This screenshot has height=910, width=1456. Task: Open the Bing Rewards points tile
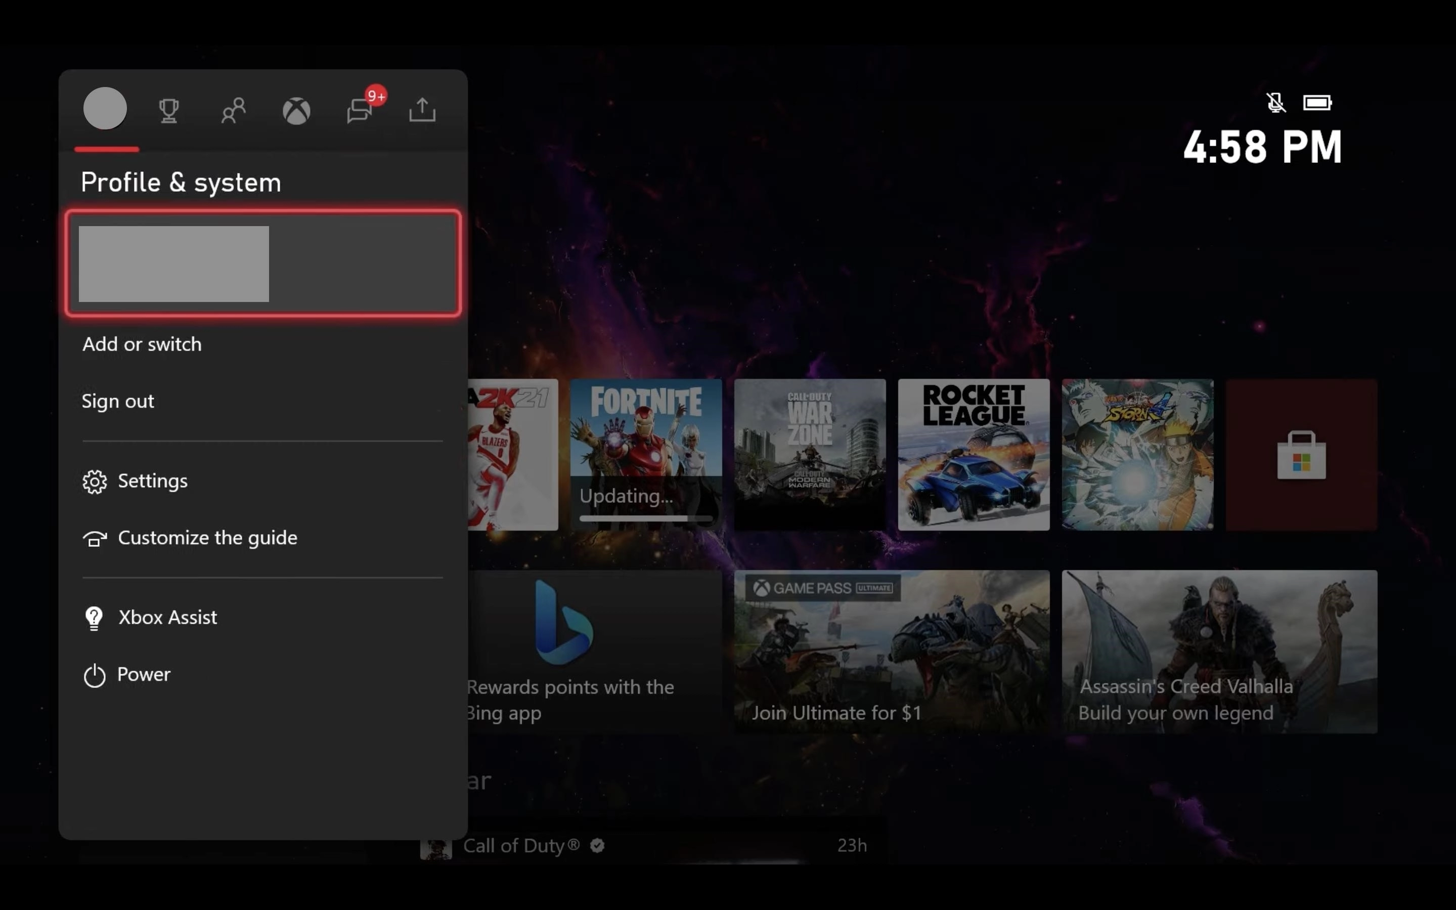(595, 652)
